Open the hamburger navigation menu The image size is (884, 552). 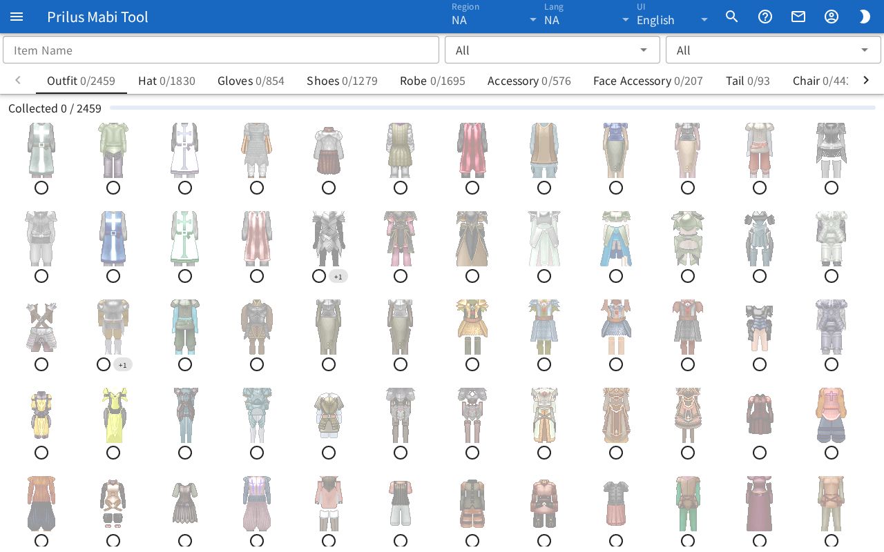[x=17, y=17]
